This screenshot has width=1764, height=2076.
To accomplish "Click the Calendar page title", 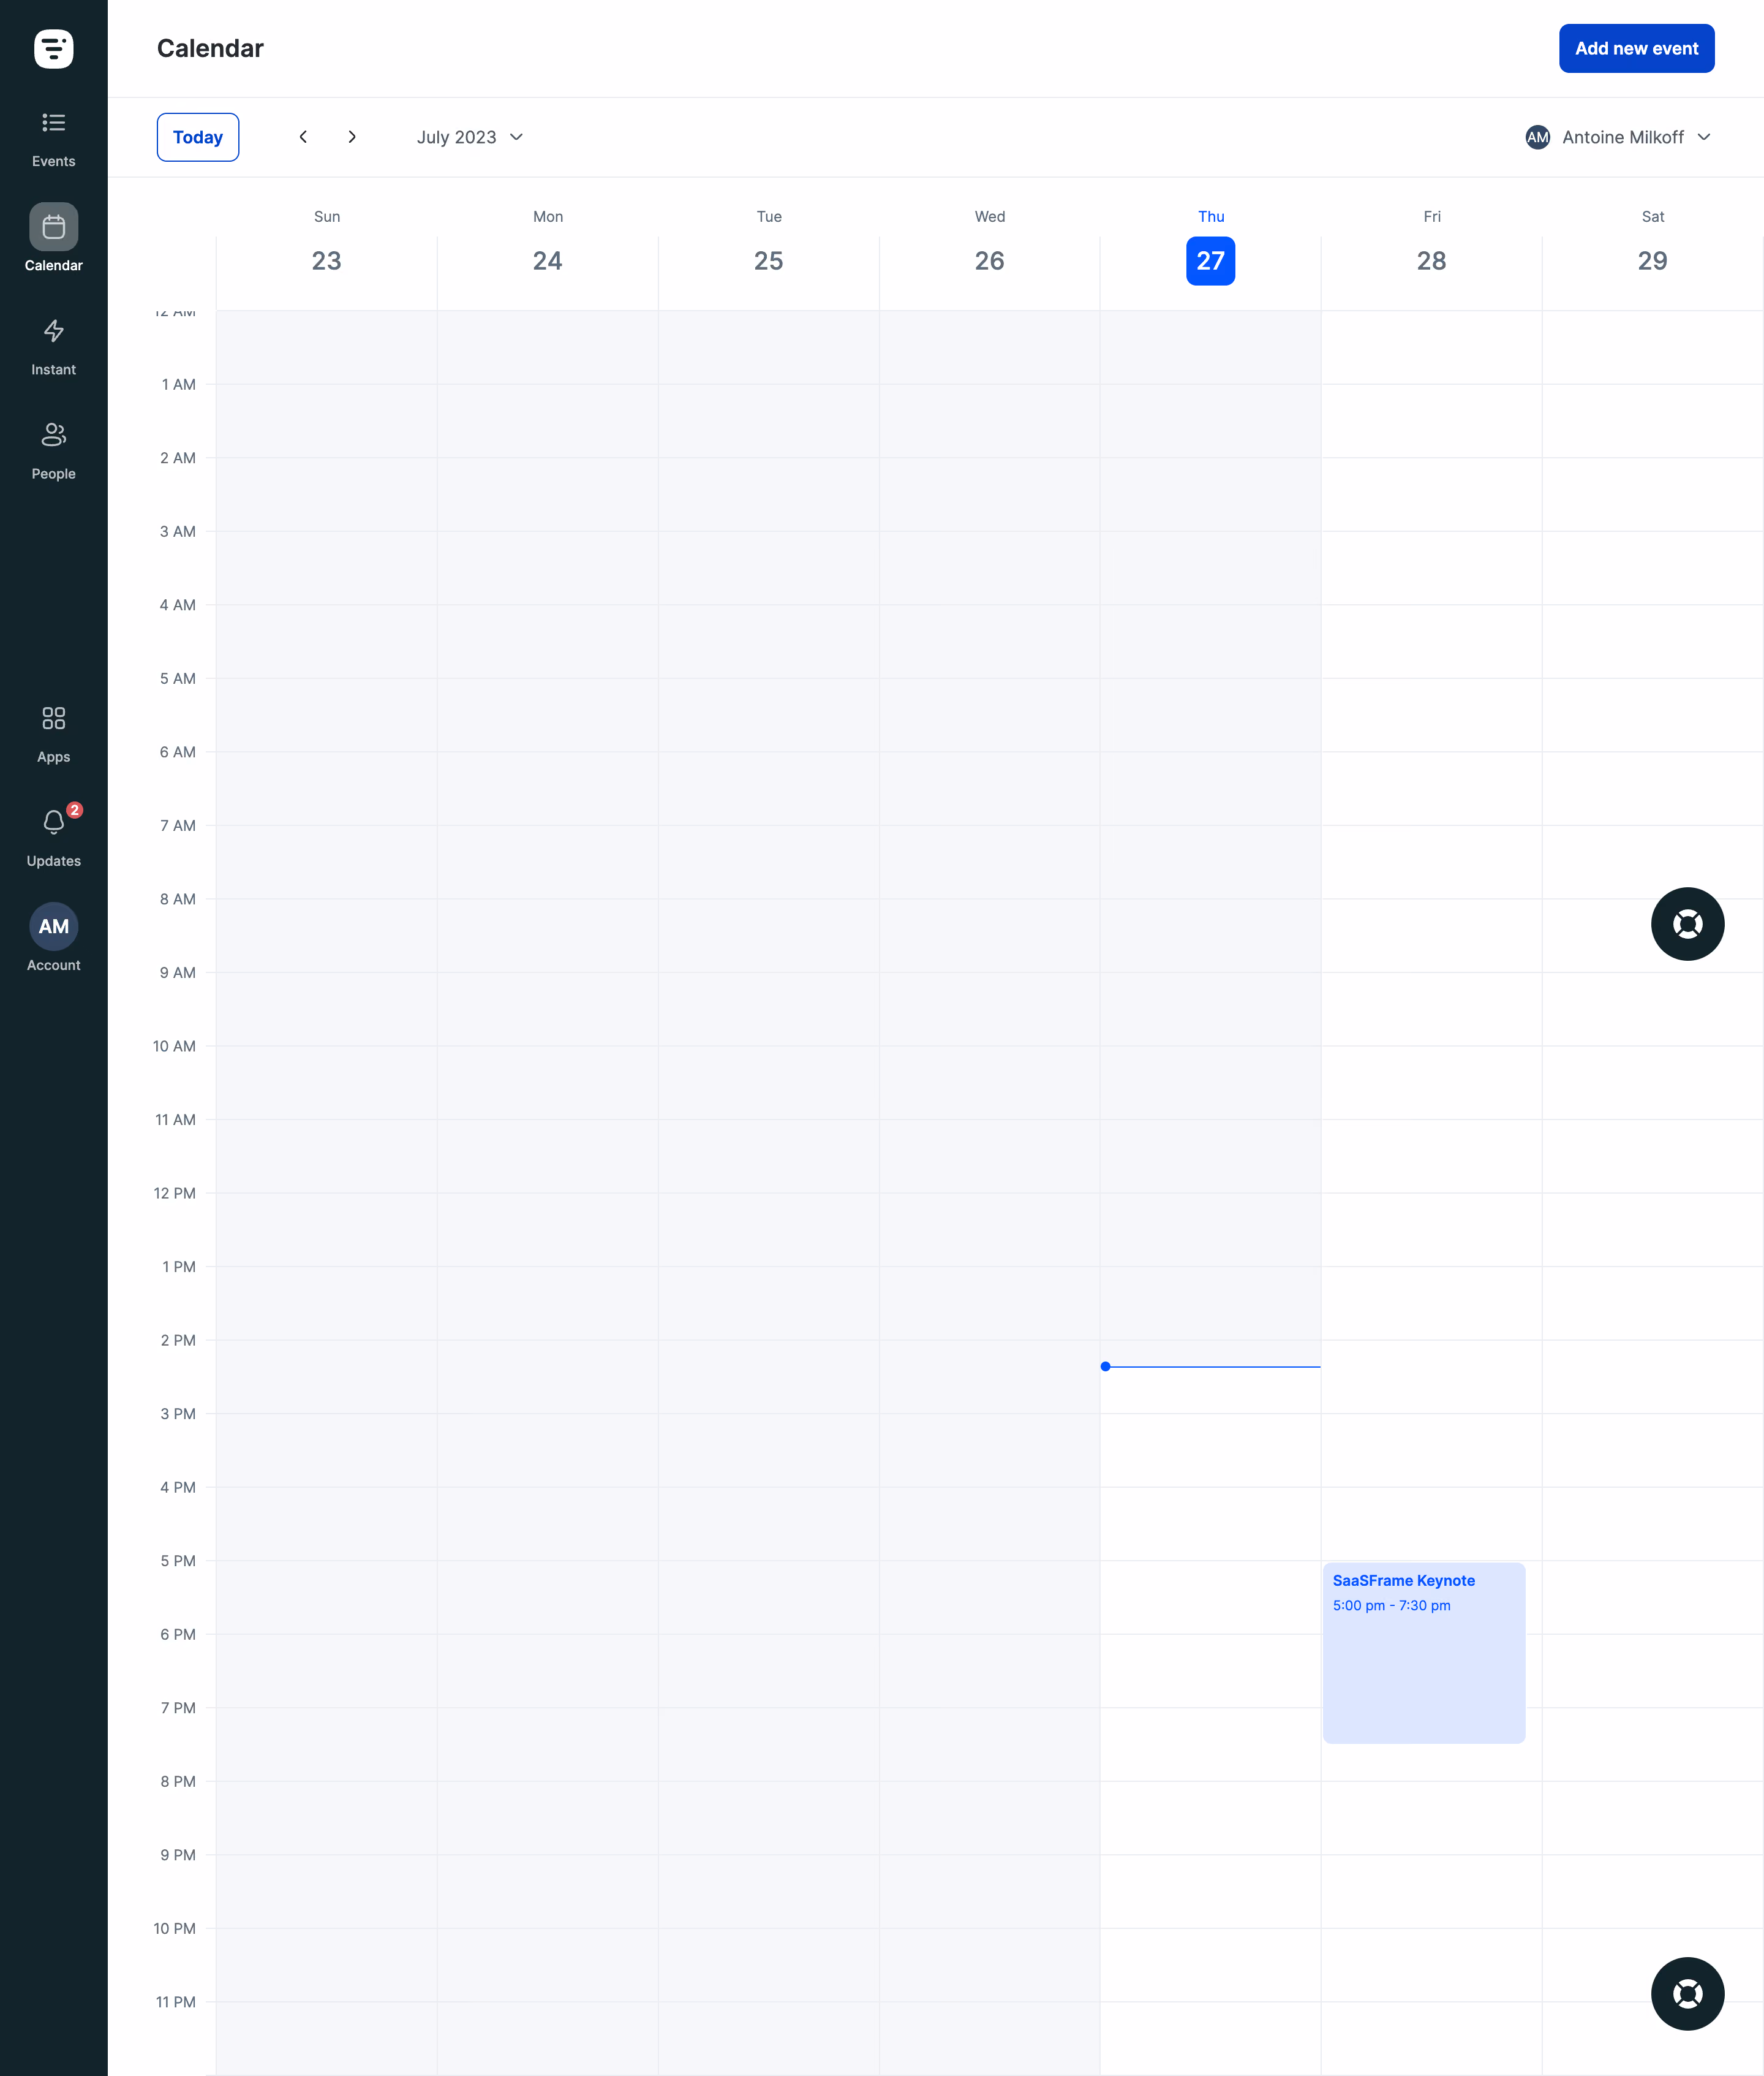I will click(210, 48).
